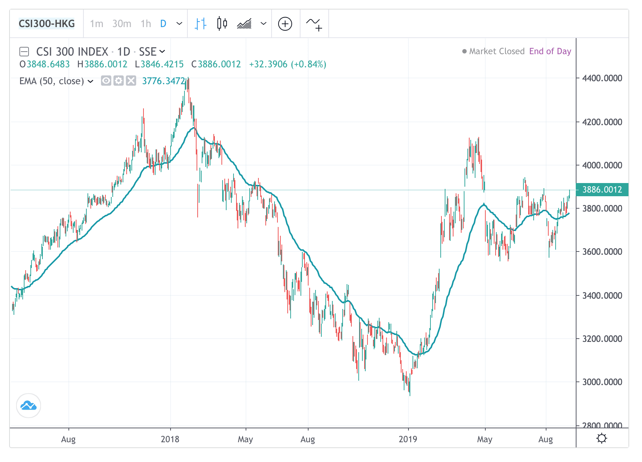This screenshot has height=462, width=642.
Task: Hide the EMA indicator using eye icon
Action: (x=106, y=81)
